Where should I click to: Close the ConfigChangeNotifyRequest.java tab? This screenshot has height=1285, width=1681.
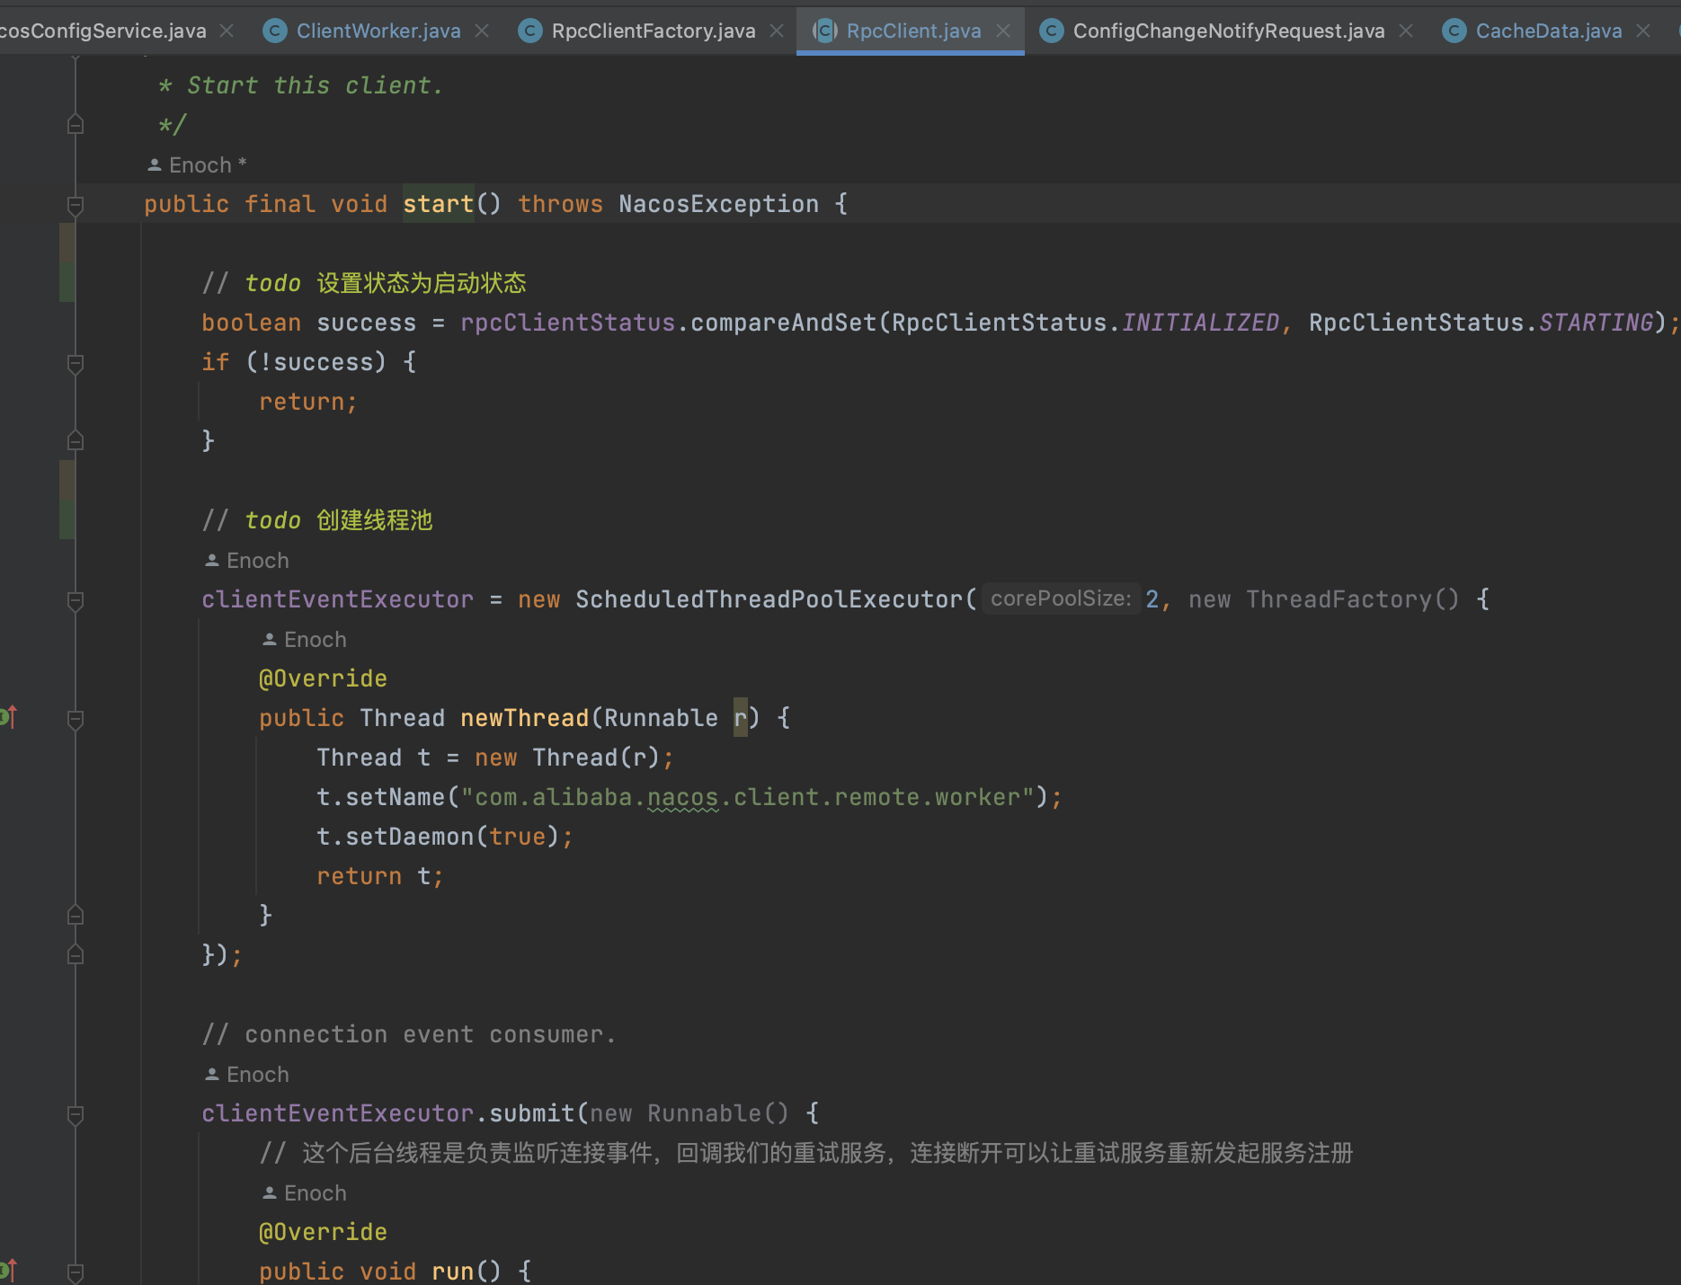[1406, 31]
